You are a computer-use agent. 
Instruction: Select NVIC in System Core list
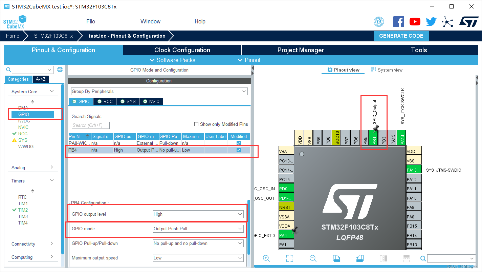click(x=23, y=127)
